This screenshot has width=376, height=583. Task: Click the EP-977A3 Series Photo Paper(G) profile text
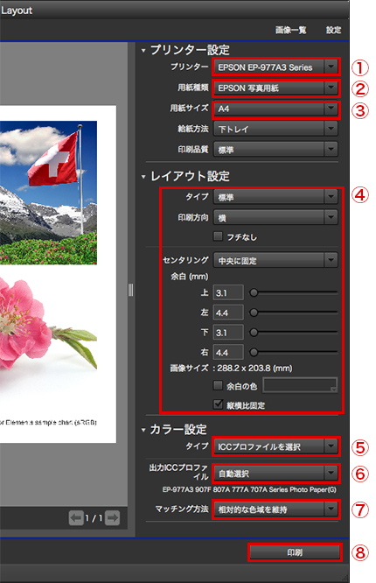(249, 489)
